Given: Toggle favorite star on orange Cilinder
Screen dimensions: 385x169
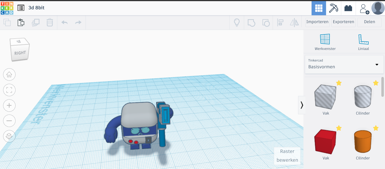Looking at the screenshot, I should point(376,128).
